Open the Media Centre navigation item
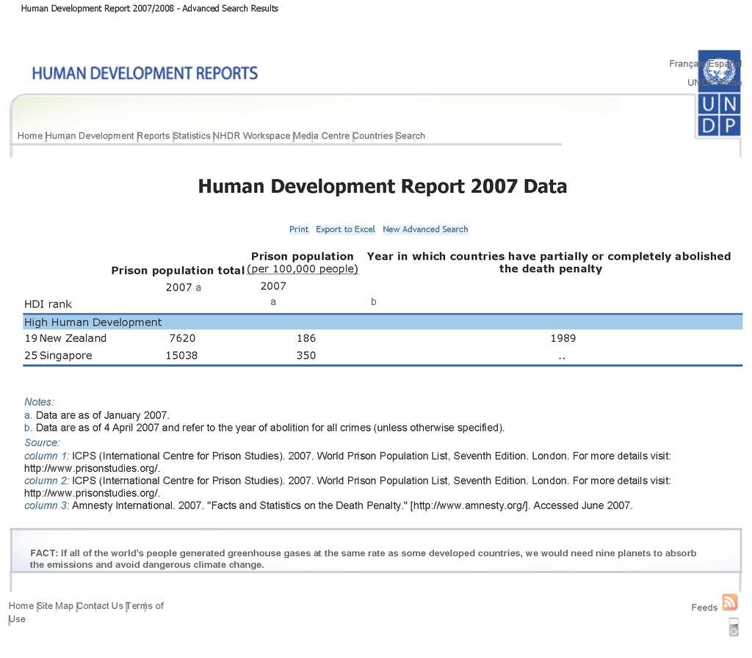752x658 pixels. 322,136
